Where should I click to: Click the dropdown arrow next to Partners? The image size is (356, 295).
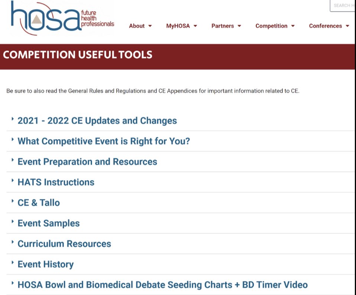point(239,26)
